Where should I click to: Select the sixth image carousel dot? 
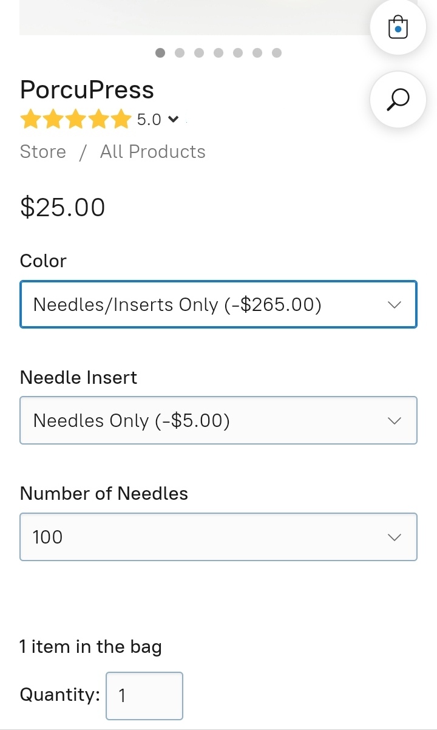point(257,53)
